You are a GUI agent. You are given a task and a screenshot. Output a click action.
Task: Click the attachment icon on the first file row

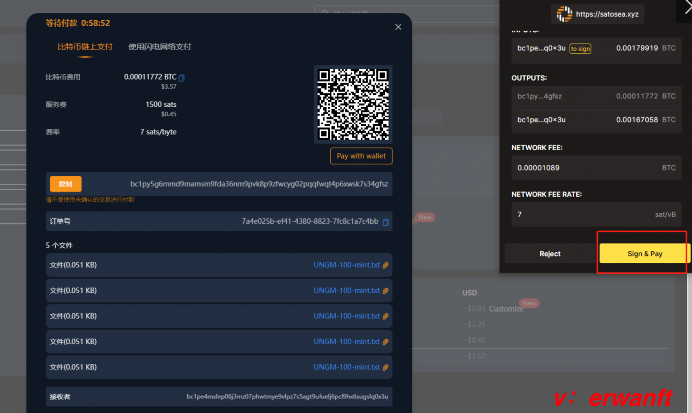click(x=386, y=265)
